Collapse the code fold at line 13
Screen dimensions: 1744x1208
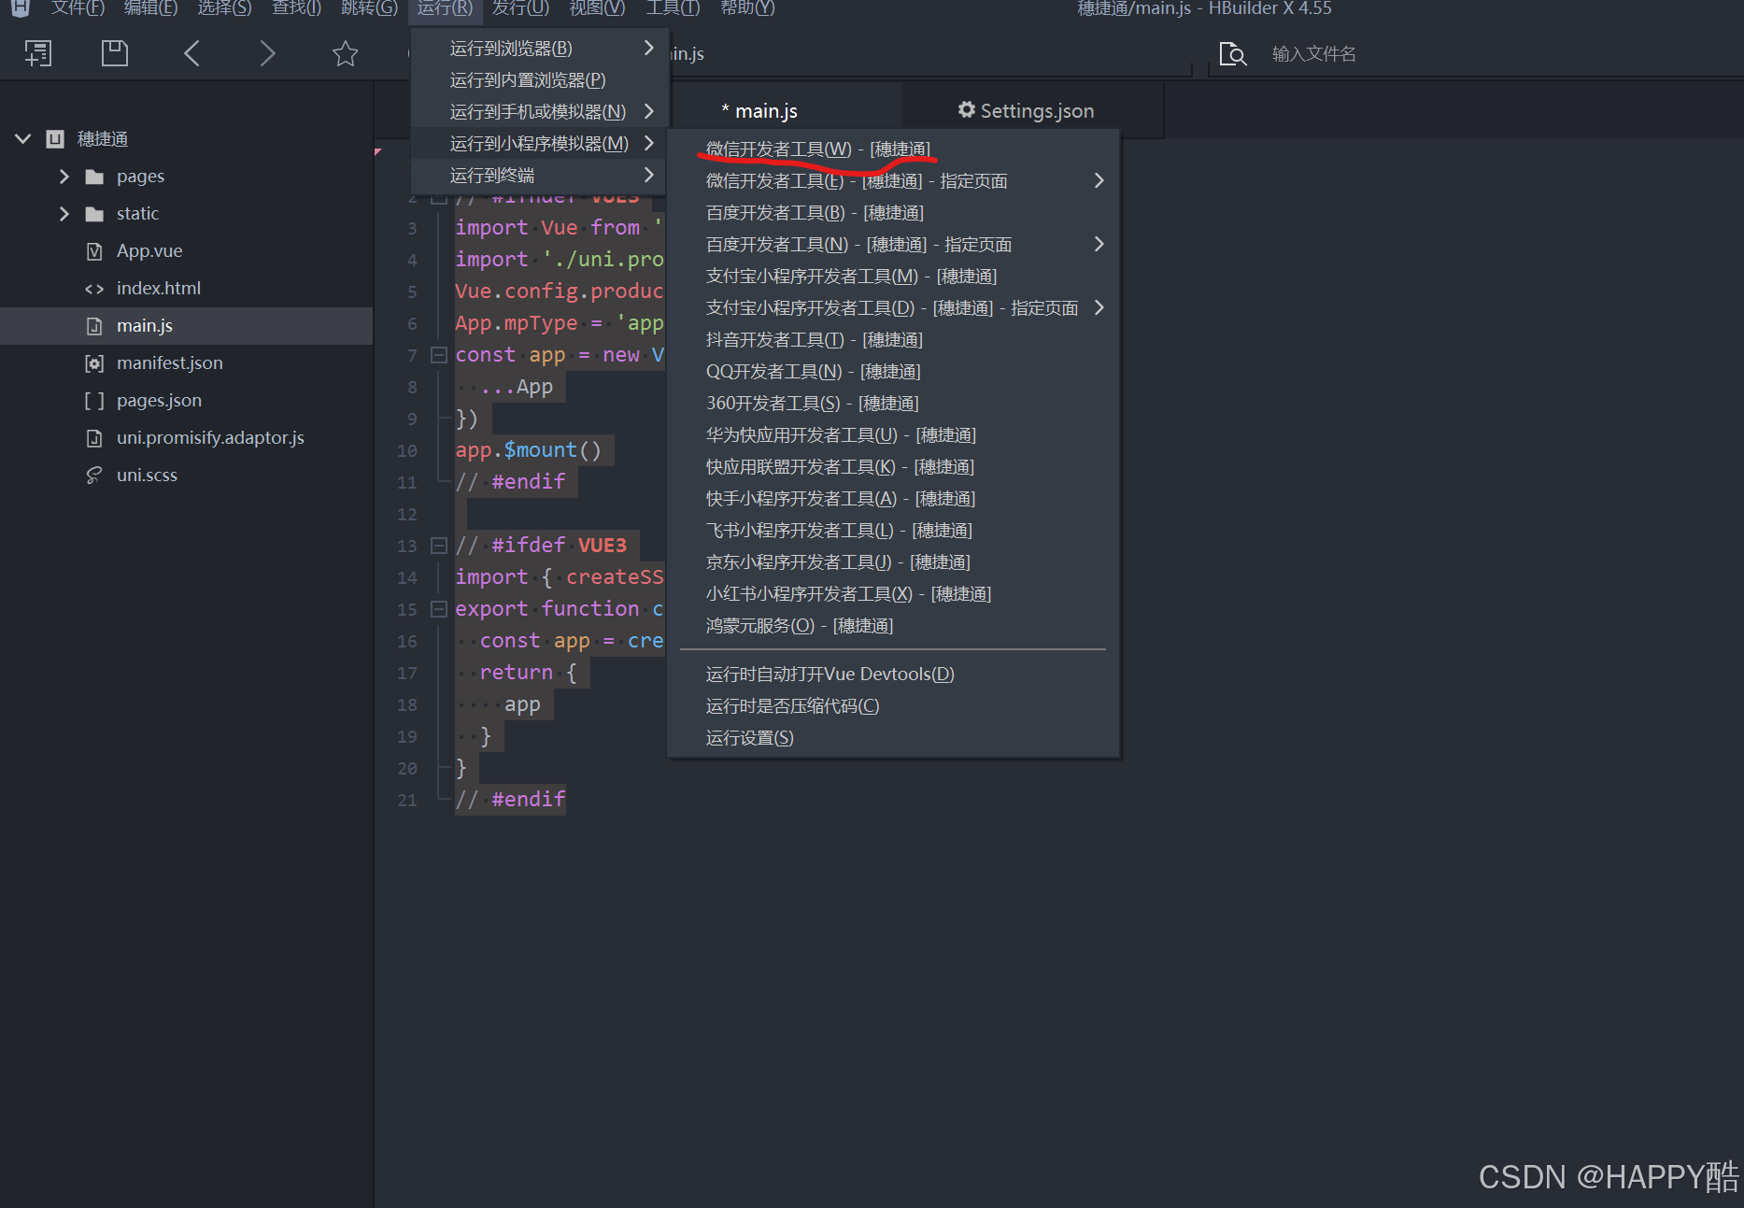pyautogui.click(x=438, y=546)
